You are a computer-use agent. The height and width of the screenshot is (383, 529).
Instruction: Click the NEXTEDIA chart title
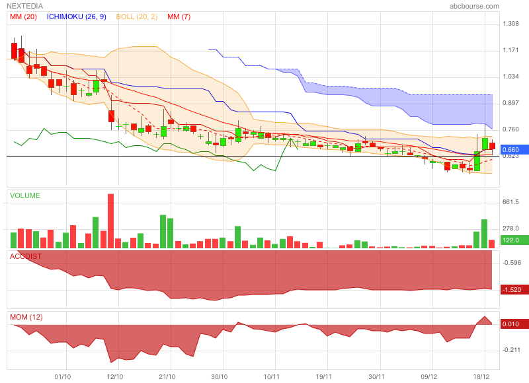tap(24, 6)
